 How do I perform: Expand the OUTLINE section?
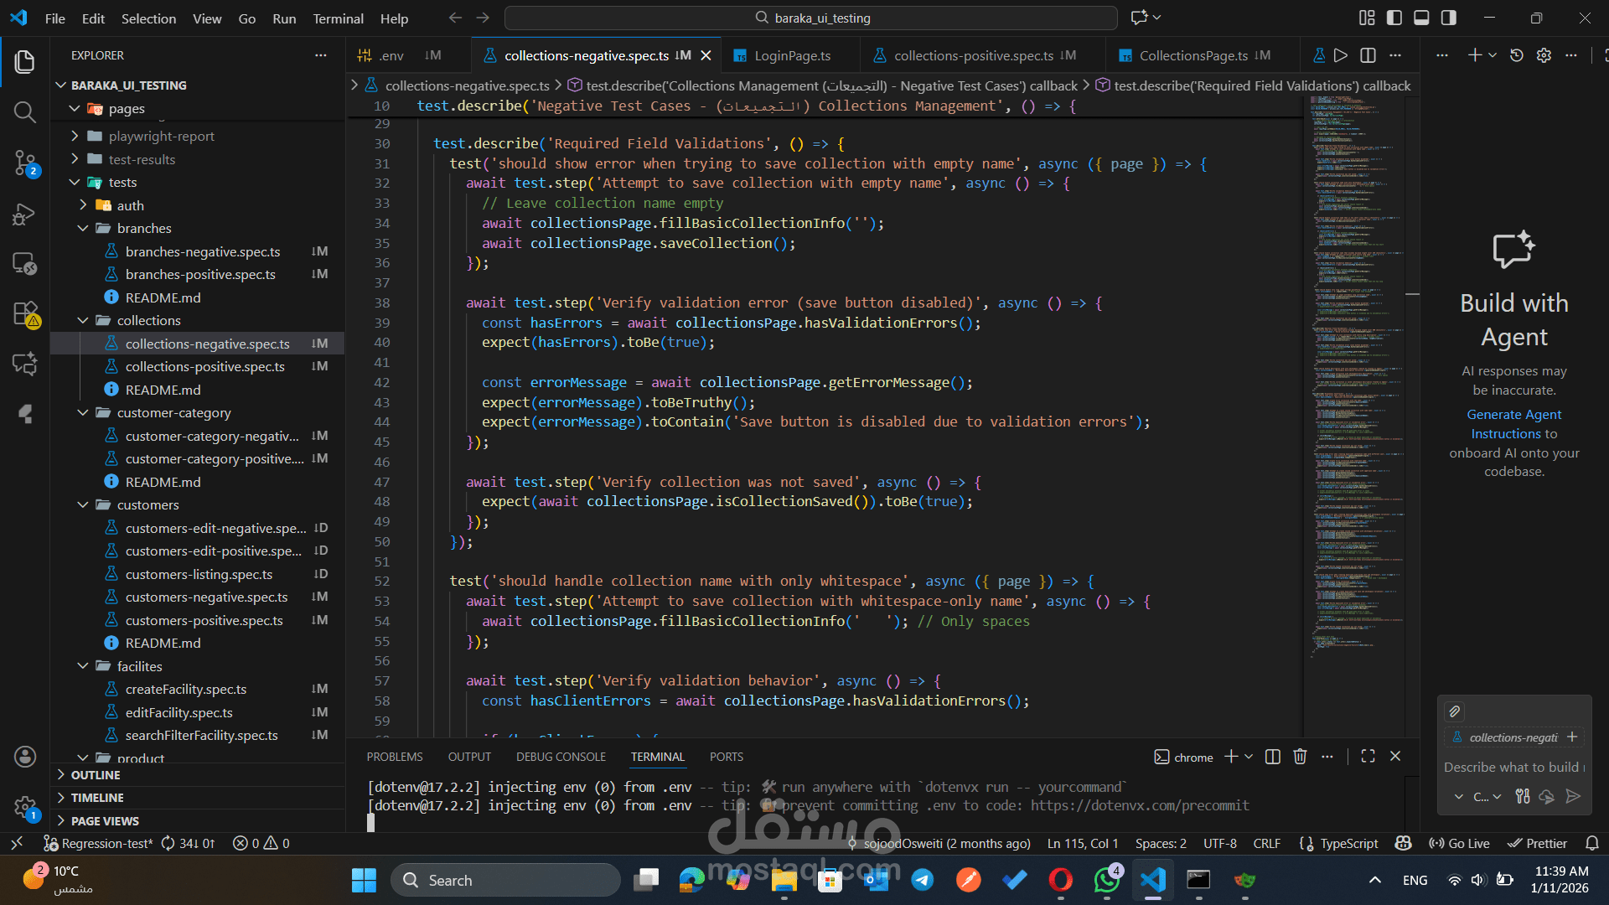point(95,775)
